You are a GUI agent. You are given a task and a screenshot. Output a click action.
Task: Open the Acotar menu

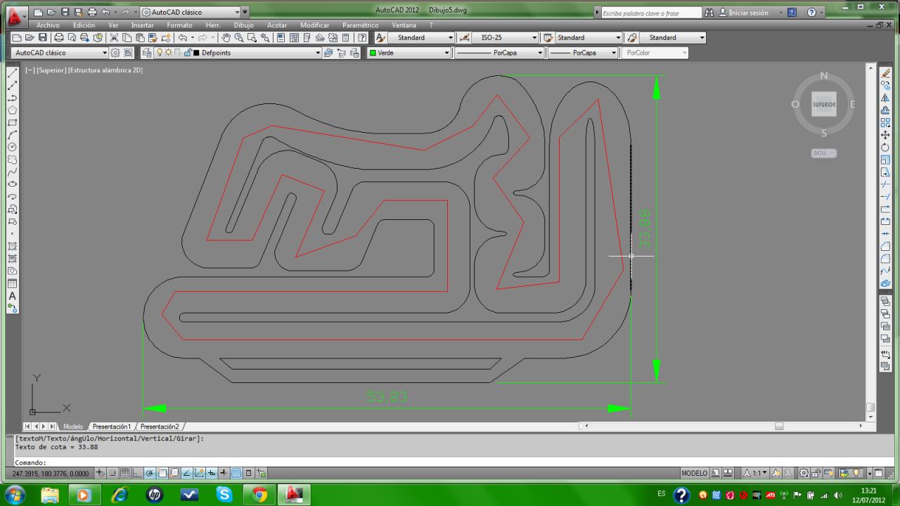(x=277, y=25)
